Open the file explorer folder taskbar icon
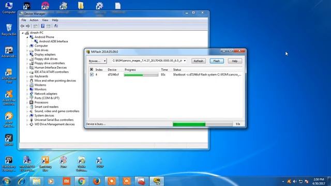331x186 pixels. tap(36, 181)
